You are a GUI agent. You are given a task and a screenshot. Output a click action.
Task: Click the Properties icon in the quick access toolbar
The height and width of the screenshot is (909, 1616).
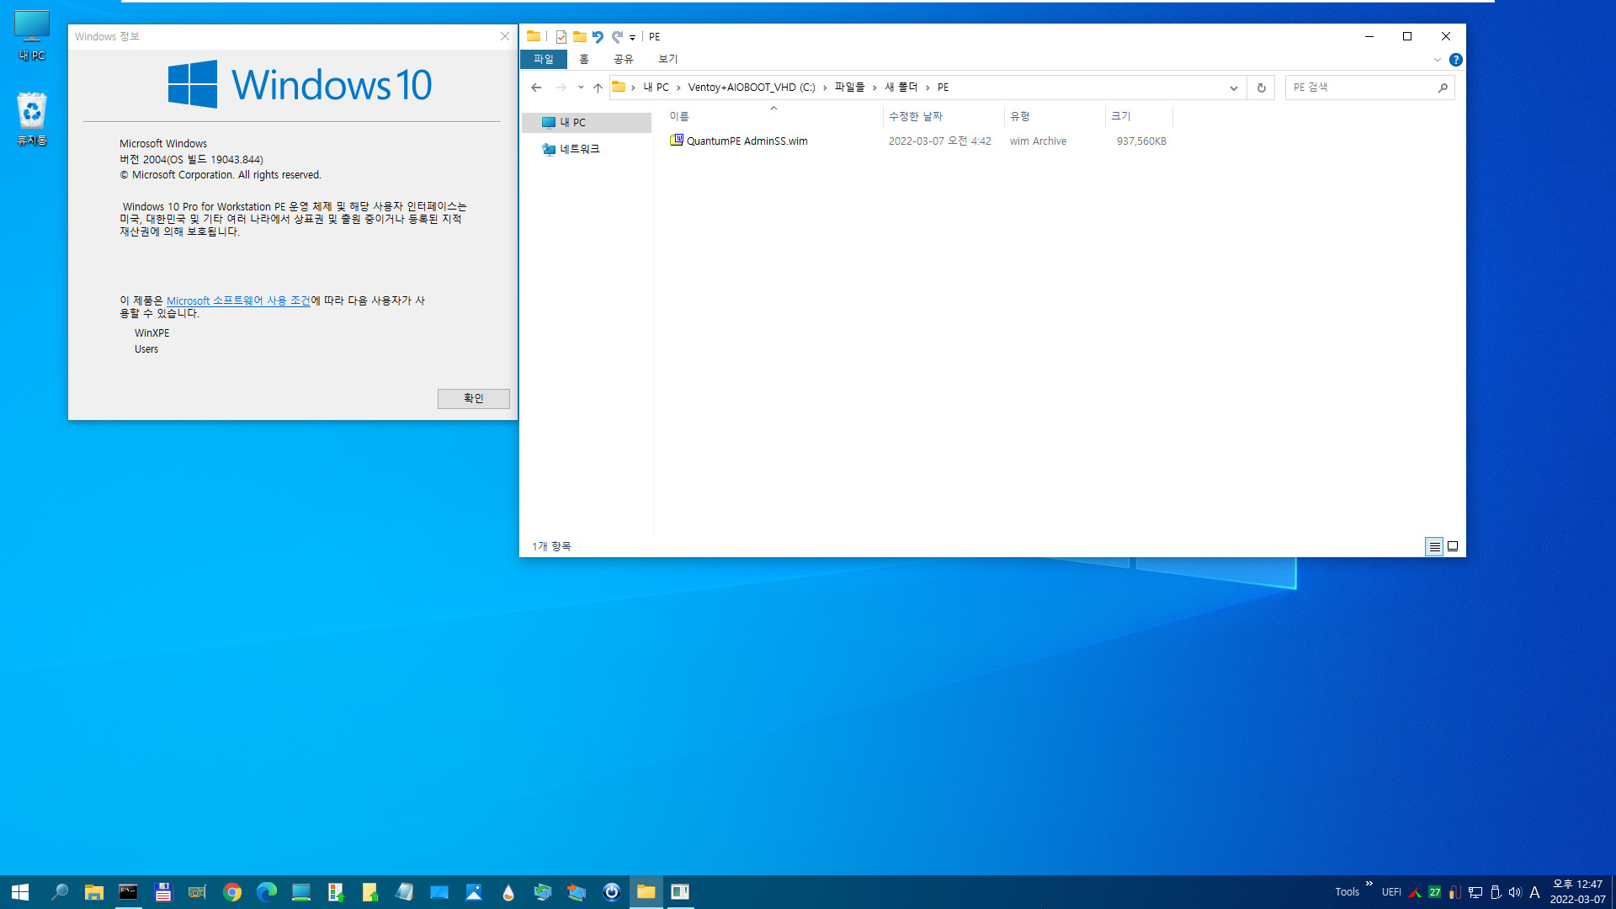pyautogui.click(x=561, y=37)
